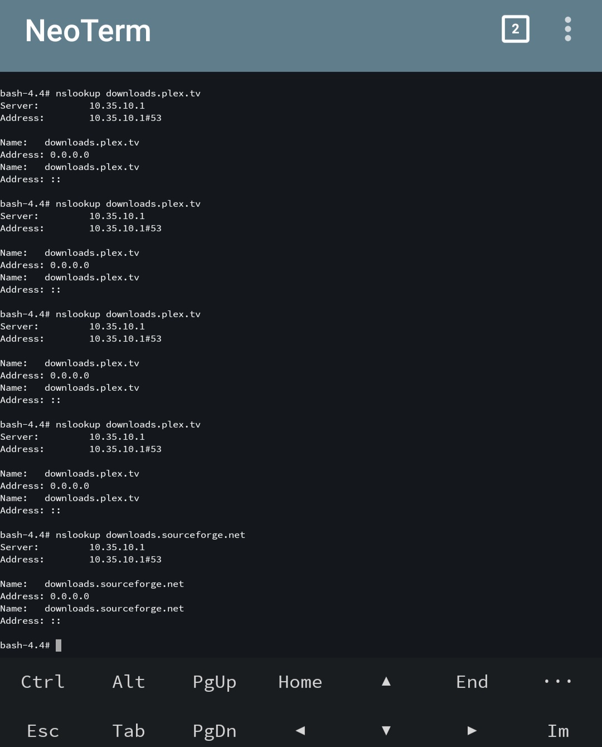This screenshot has height=747, width=602.
Task: Toggle the Ctrl modifier key
Action: pos(43,681)
